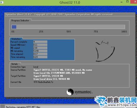Select the Speed (MB/min) value field
This screenshot has width=137, height=108.
coord(40,45)
